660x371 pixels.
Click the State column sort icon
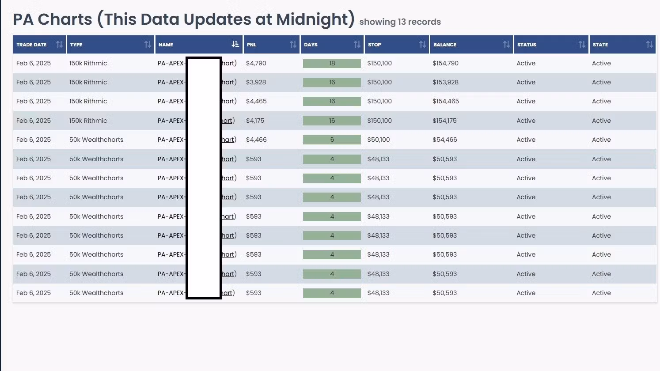(x=649, y=45)
